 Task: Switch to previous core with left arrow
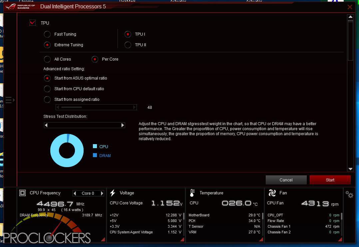pyautogui.click(x=75, y=193)
